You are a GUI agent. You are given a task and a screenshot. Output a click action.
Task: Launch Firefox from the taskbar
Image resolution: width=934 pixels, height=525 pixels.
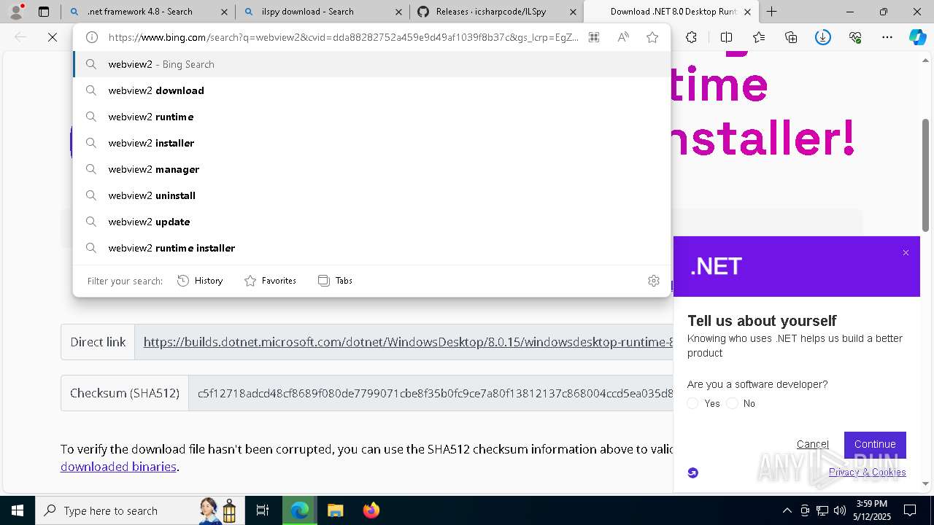[371, 510]
